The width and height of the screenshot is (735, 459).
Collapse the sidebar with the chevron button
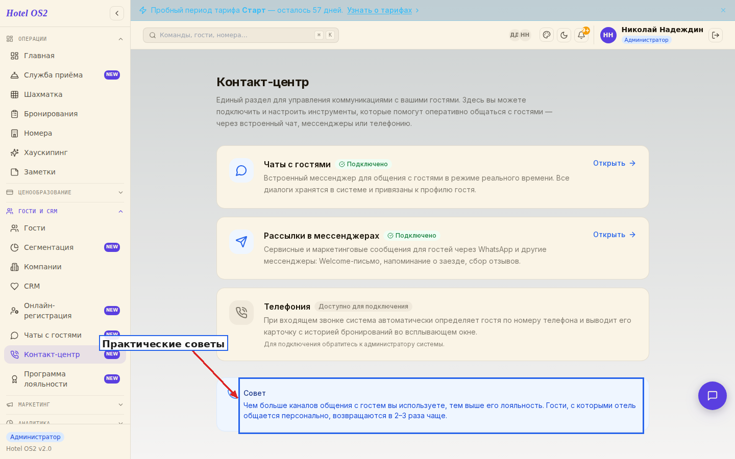[x=117, y=13]
